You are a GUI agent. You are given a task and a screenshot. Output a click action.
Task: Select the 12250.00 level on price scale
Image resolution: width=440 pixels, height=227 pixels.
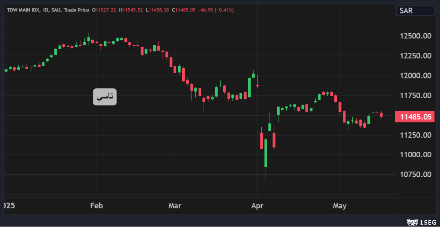[415, 56]
